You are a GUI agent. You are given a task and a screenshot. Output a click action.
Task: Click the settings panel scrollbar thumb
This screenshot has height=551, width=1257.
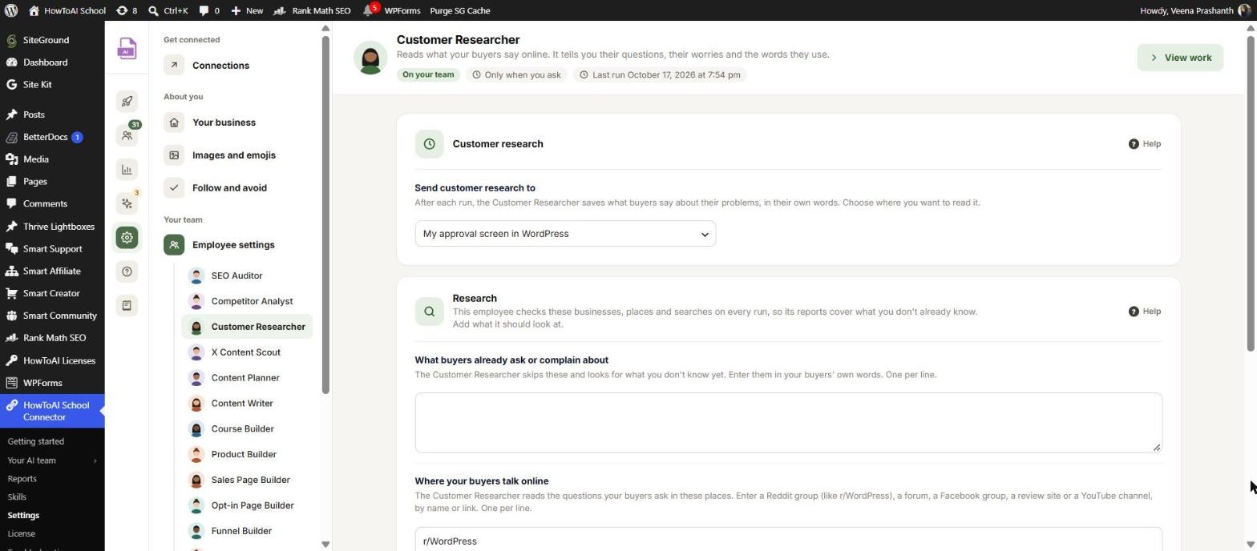[325, 215]
